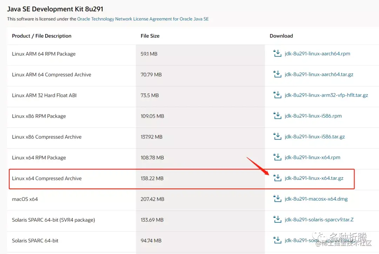Download jdk-8u291-linux-aarch64.rpm file link
The image size is (379, 254).
317,53
